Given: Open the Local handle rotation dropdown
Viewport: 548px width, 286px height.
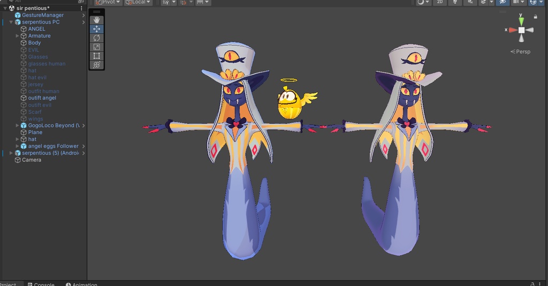Looking at the screenshot, I should [138, 2].
